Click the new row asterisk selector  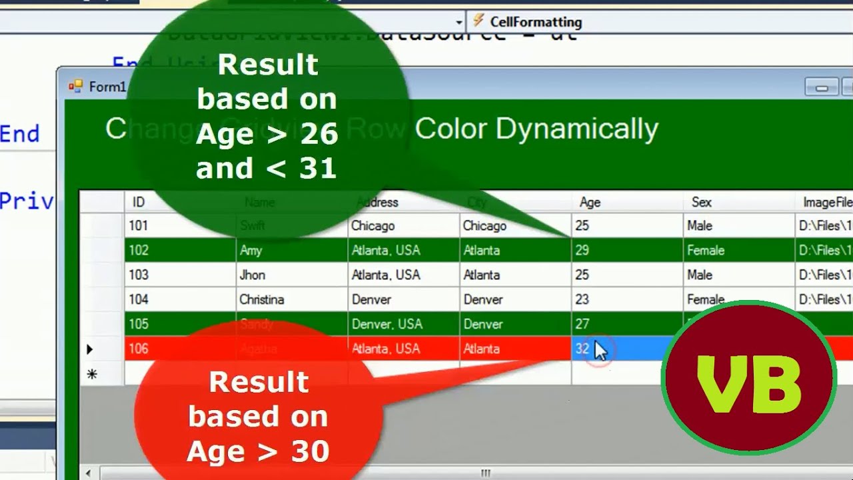point(101,375)
